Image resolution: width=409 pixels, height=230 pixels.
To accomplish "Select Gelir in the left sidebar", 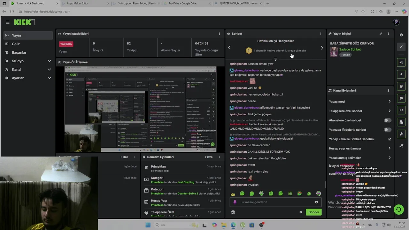I will pyautogui.click(x=28, y=44).
